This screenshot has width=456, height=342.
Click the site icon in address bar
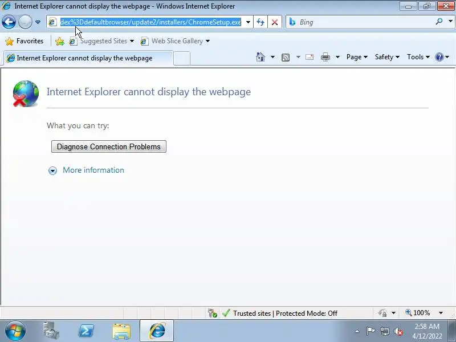[52, 22]
